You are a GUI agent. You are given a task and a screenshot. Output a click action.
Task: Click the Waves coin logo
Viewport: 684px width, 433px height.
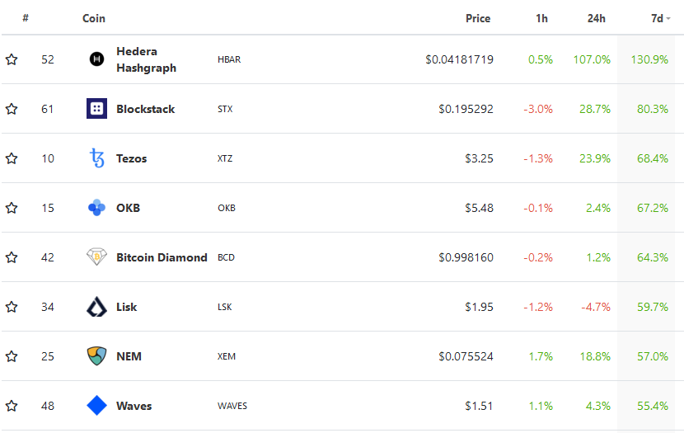click(96, 406)
